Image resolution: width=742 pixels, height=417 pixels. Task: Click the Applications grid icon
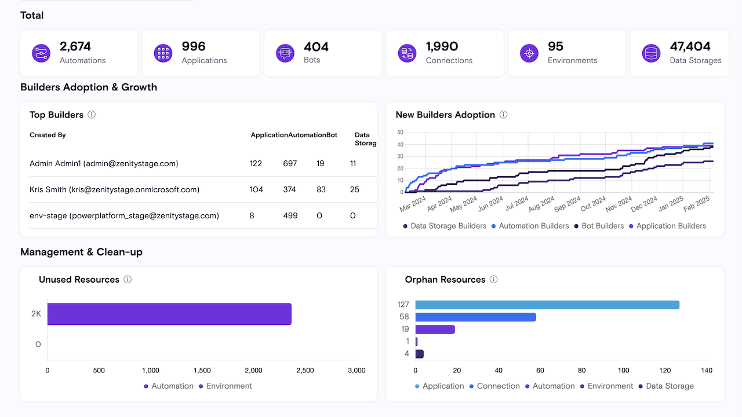point(163,53)
